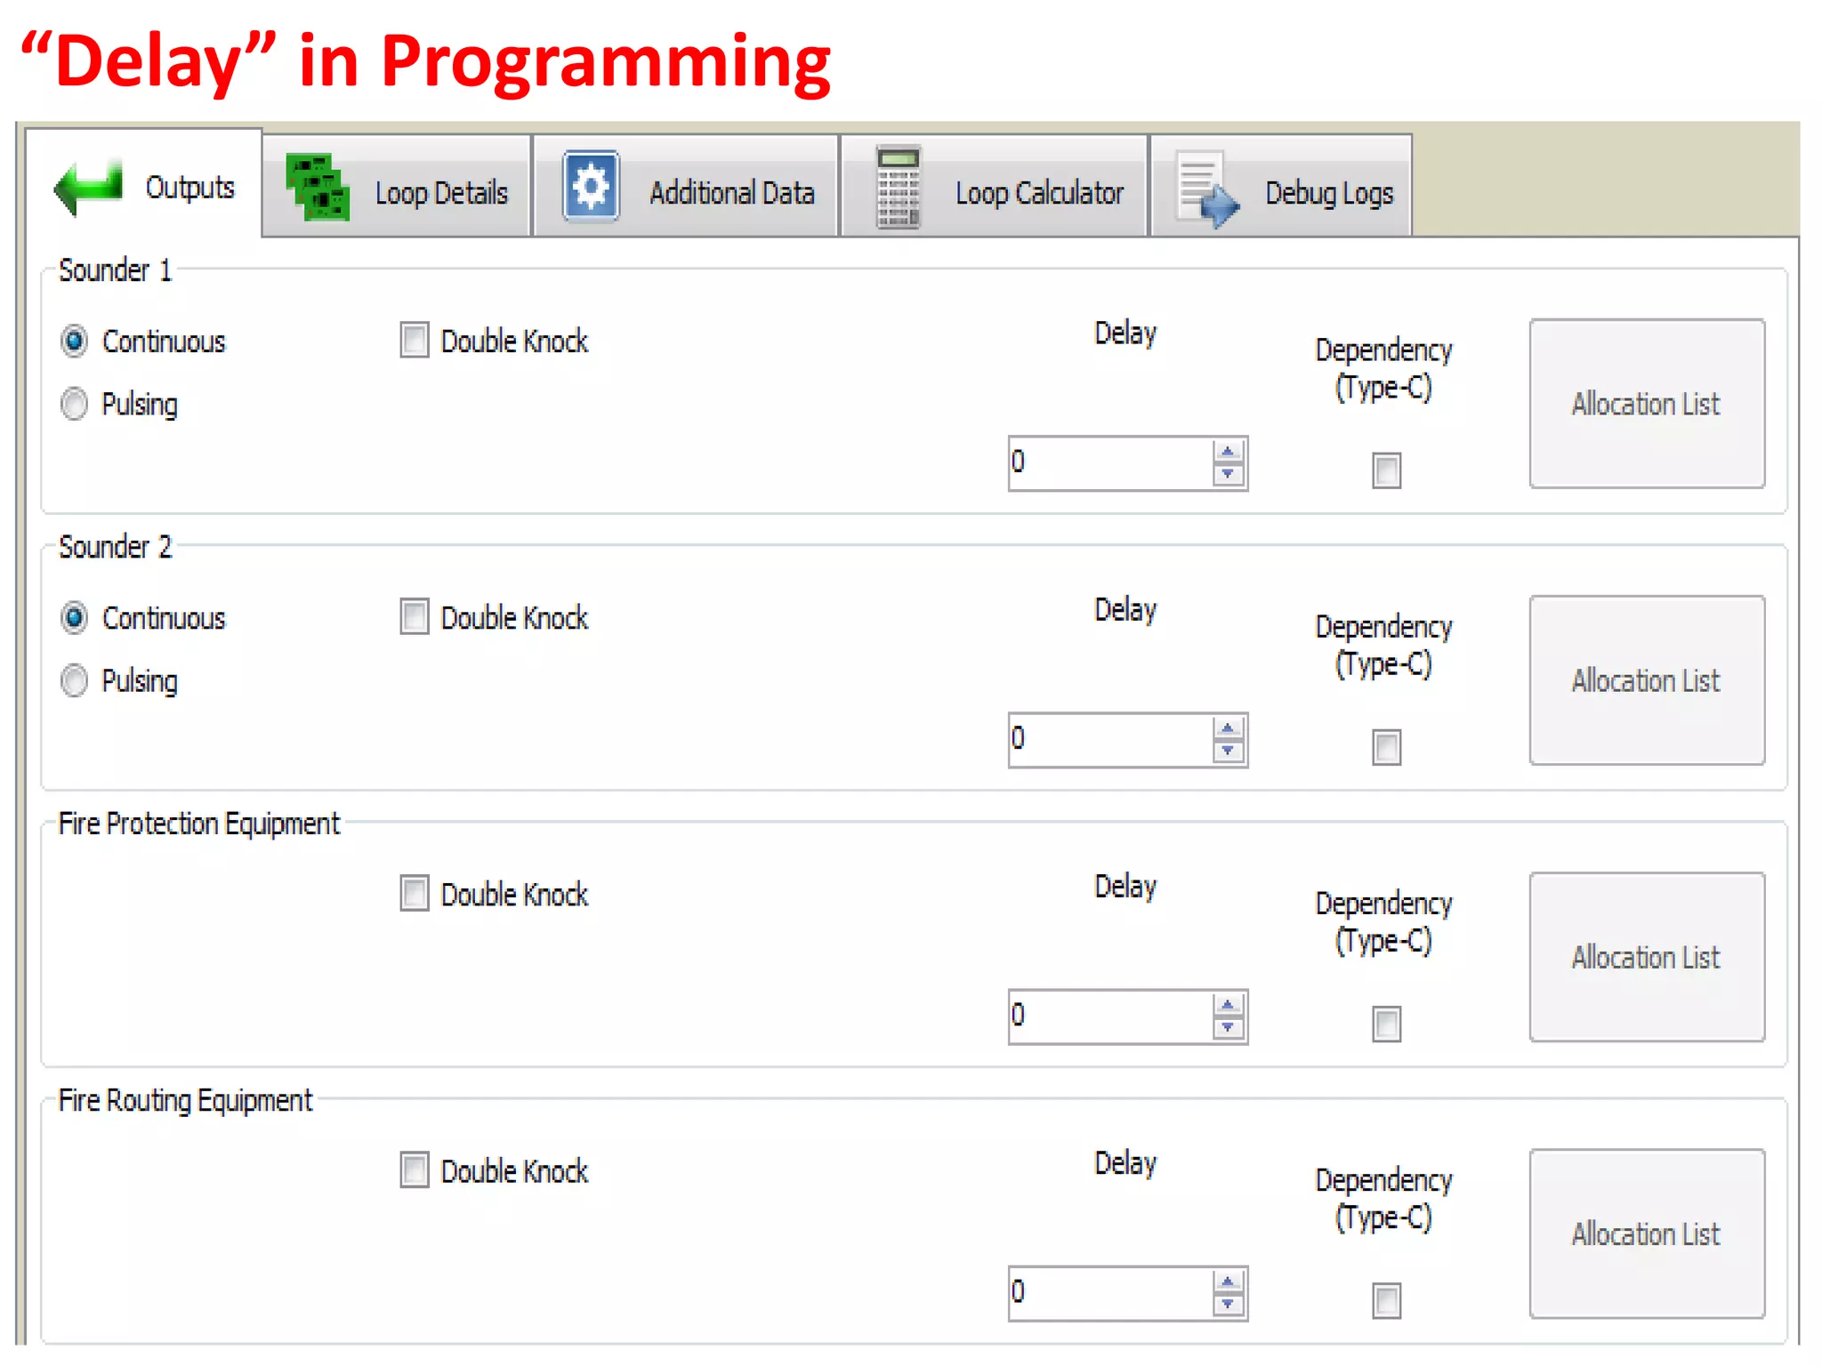Increase Sounder 1 delay with up arrow
The width and height of the screenshot is (1822, 1366).
coord(1228,452)
